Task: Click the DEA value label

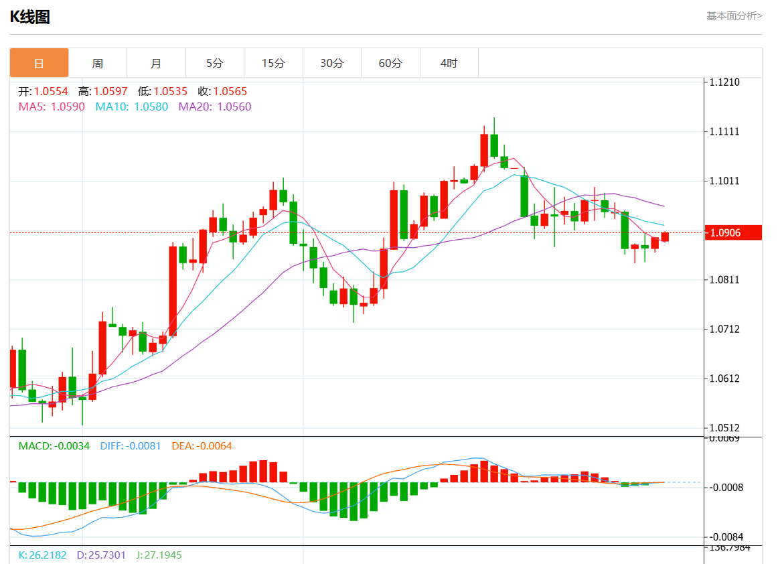Action: (x=202, y=445)
